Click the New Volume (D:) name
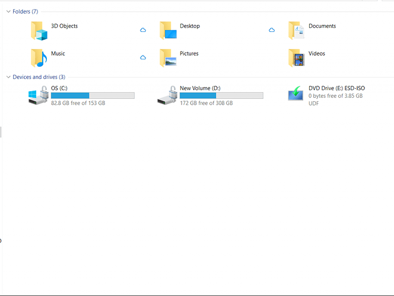394x296 pixels. pyautogui.click(x=200, y=88)
